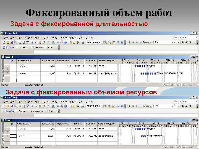Image resolution: width=199 pixels, height=149 pixels.
Task: Open Окно menu in lower window
Action: tap(81, 102)
